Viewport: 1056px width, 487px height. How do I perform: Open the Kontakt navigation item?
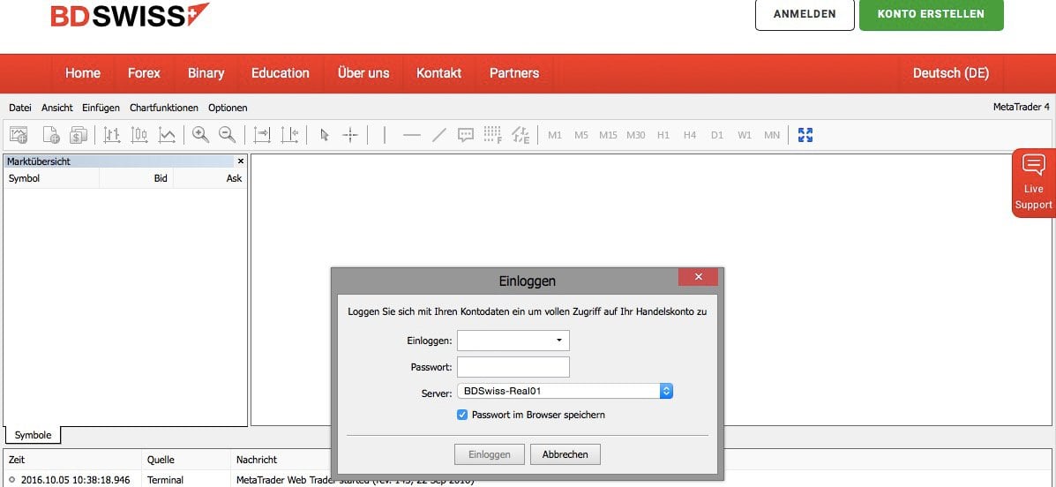click(x=439, y=72)
